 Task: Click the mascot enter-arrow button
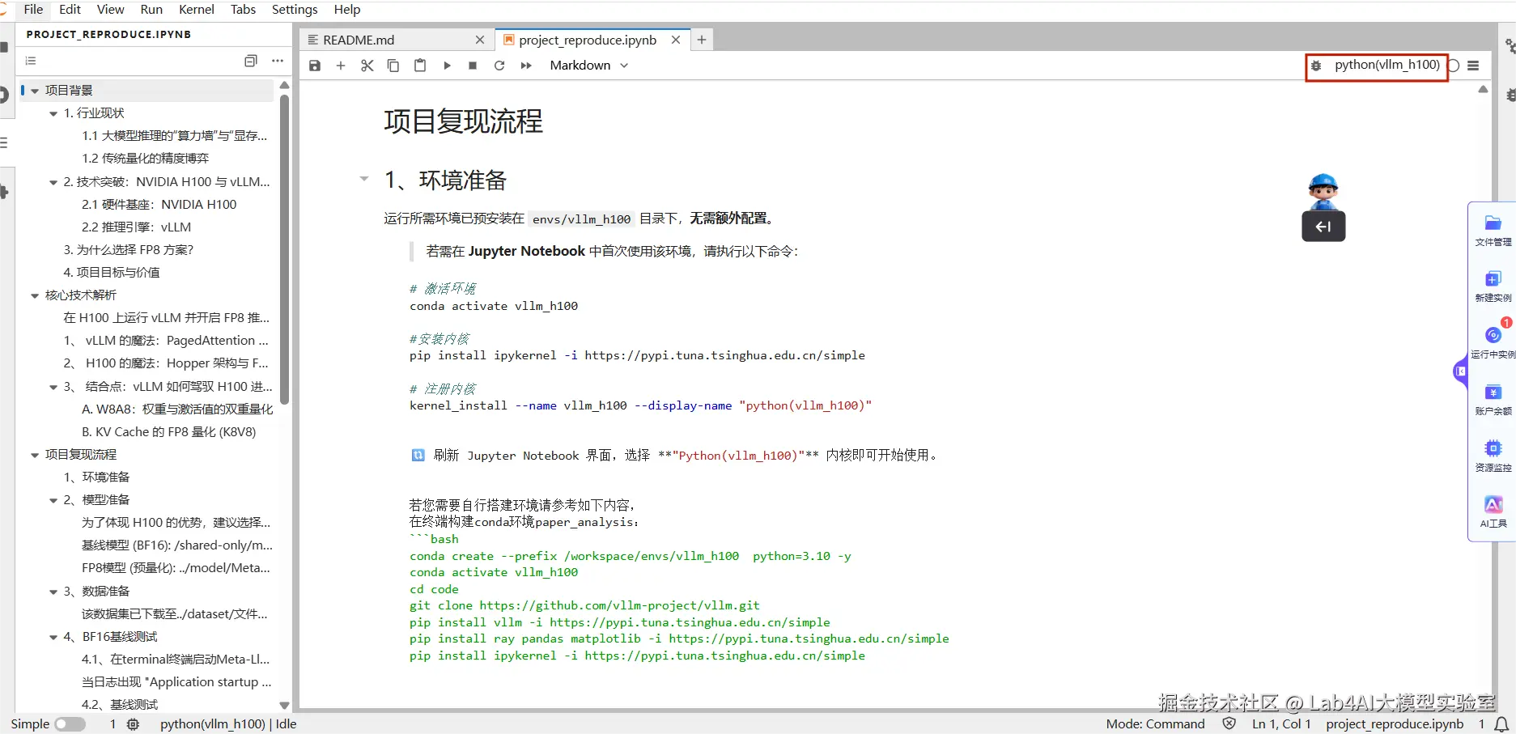point(1323,227)
